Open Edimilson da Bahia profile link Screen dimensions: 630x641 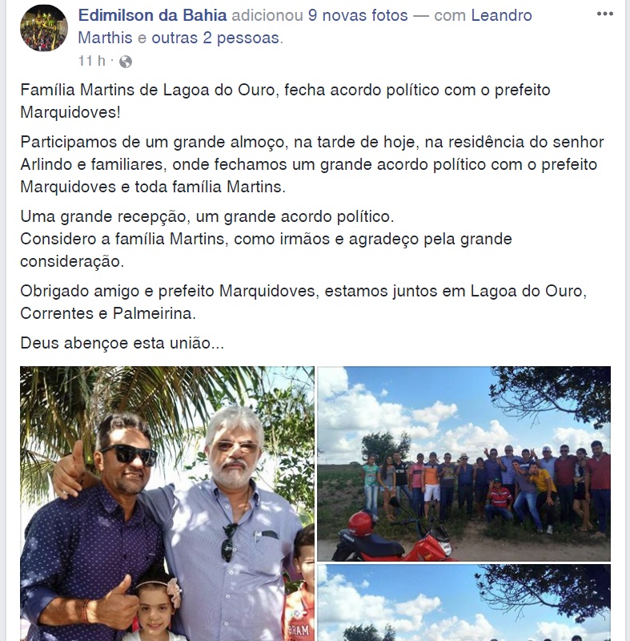point(152,15)
